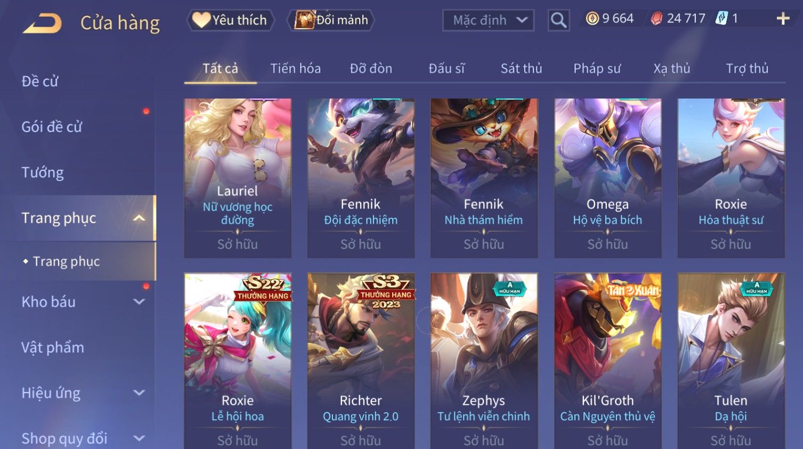The height and width of the screenshot is (449, 803).
Task: Tap the red gem currency icon
Action: coord(656,19)
